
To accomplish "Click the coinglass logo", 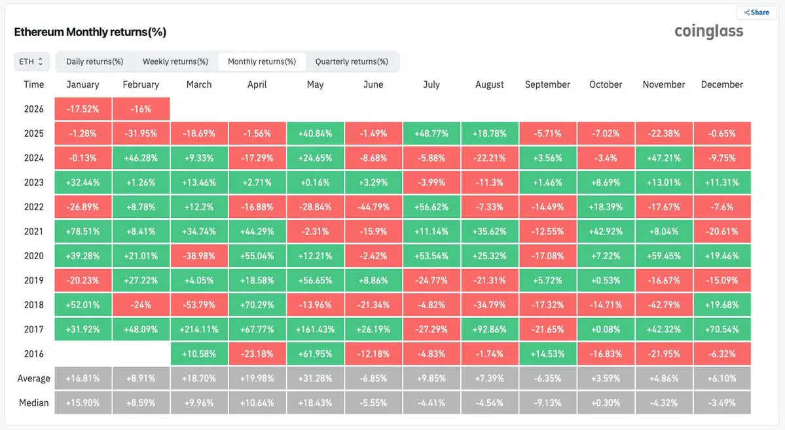I will [709, 31].
